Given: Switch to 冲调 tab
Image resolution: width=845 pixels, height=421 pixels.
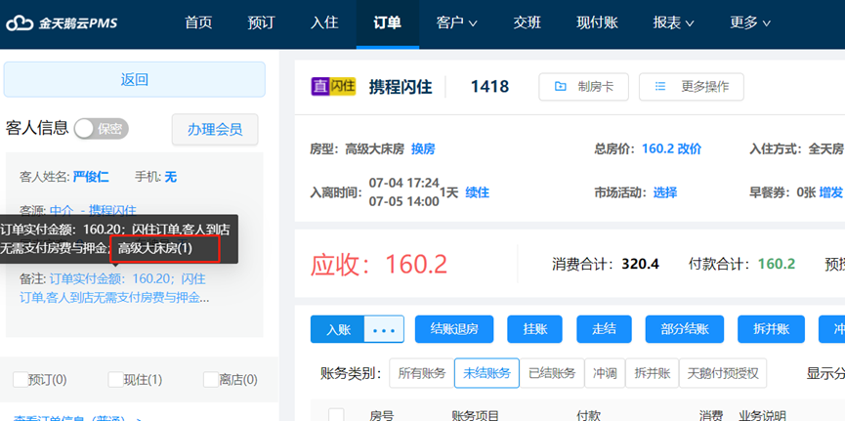Looking at the screenshot, I should (605, 373).
